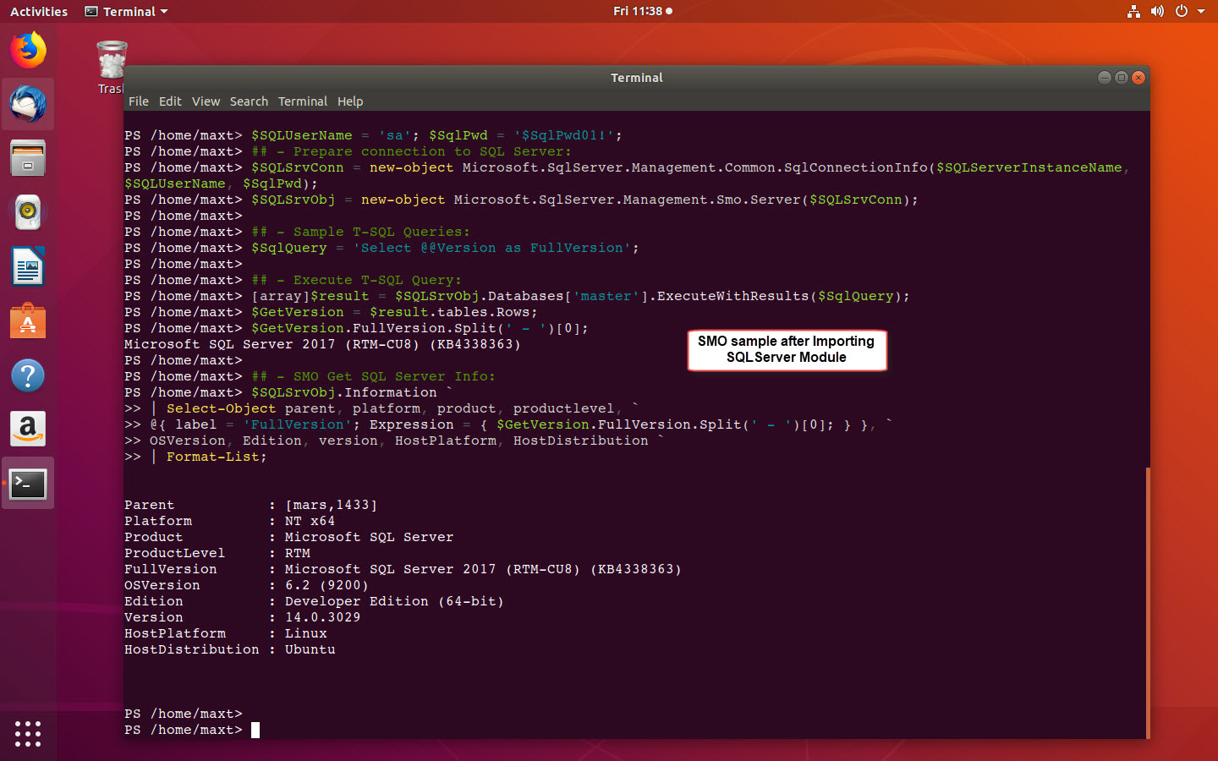Click the Version value '14.0.3029'
The image size is (1218, 761).
pyautogui.click(x=323, y=617)
